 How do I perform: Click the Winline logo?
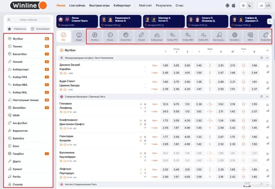tap(29, 5)
